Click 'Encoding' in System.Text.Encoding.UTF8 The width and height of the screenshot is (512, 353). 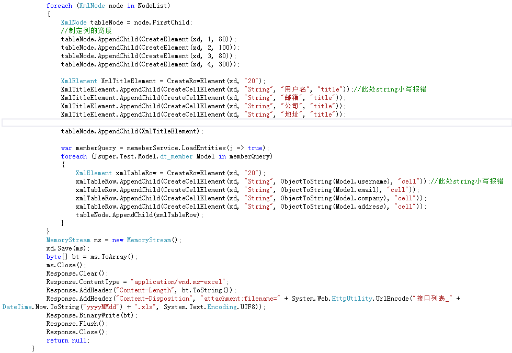coord(222,307)
